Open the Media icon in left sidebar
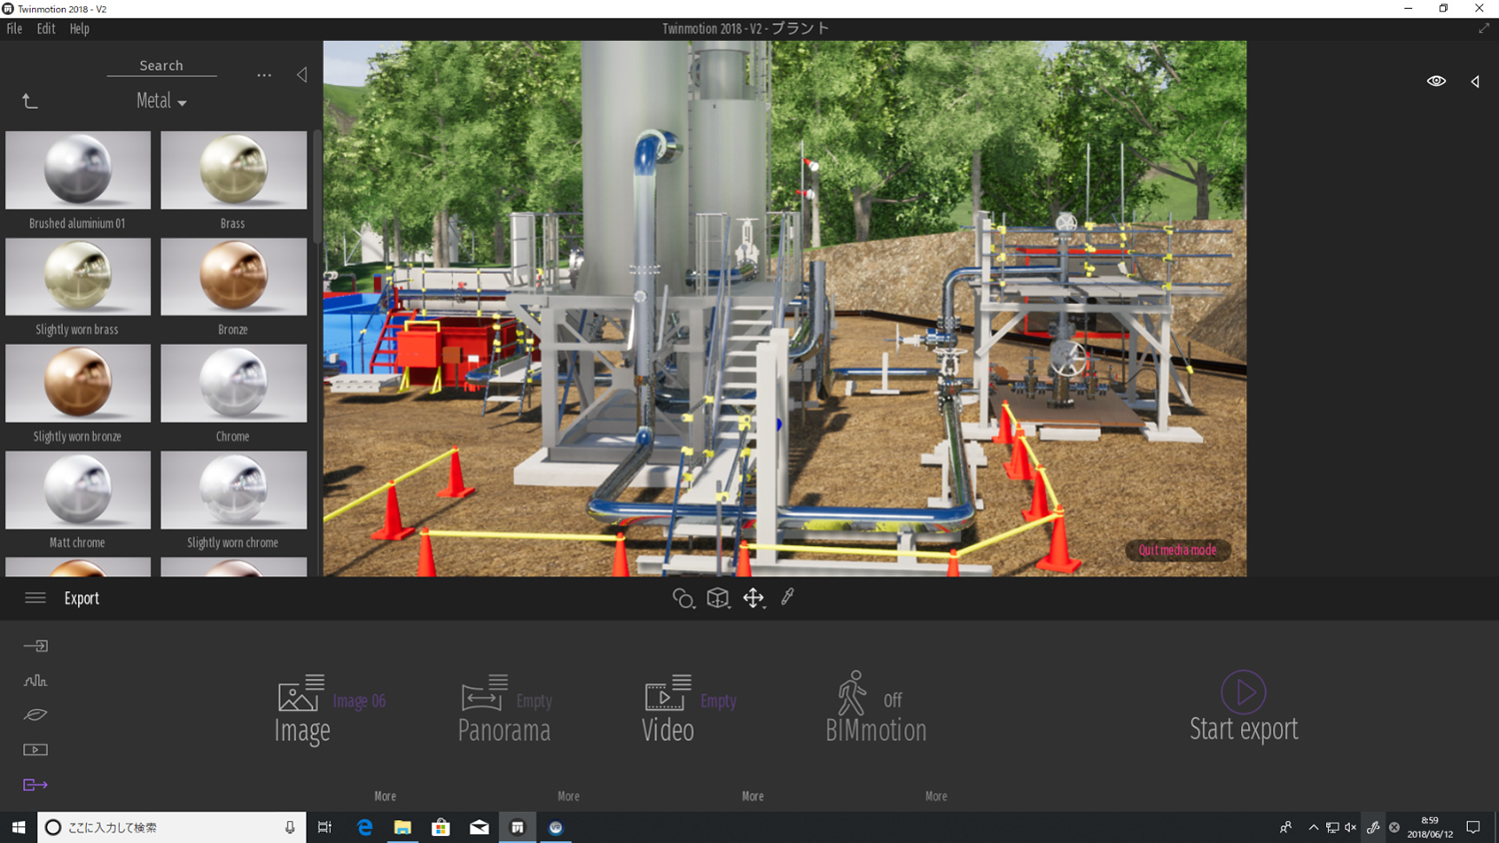The width and height of the screenshot is (1499, 843). 35,750
